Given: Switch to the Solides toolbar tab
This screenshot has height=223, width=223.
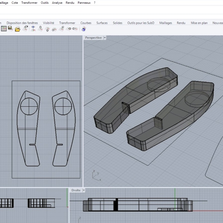Looking at the screenshot, I should pyautogui.click(x=117, y=23).
